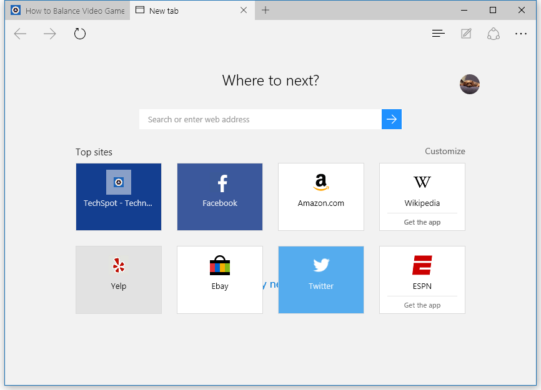Screen dimensions: 541x390
Task: Open the Facebook top site tile
Action: point(220,197)
